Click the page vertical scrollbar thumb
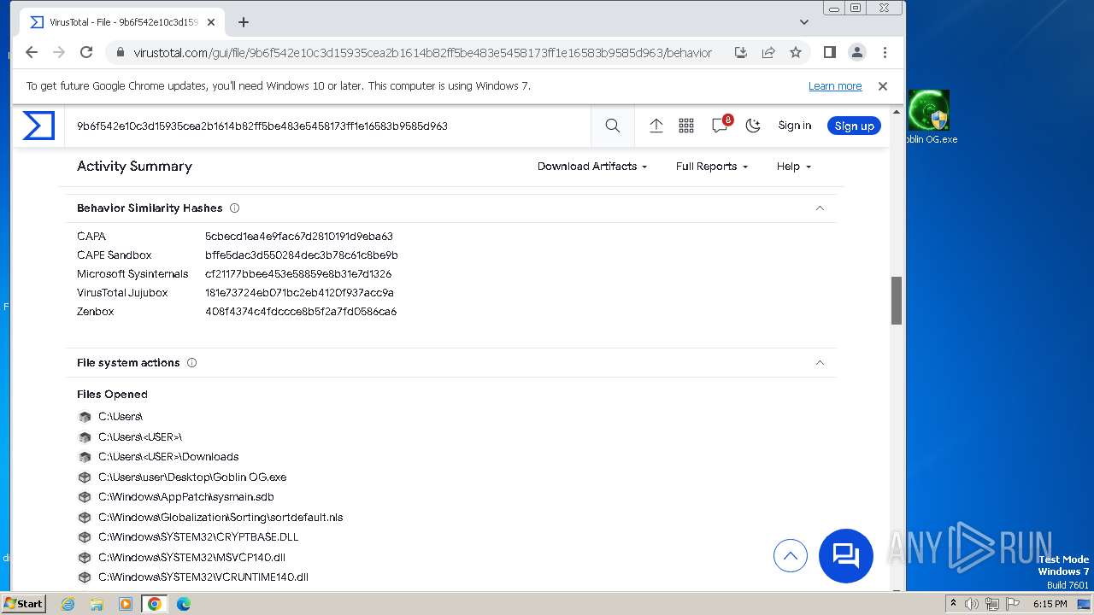Screen dimensions: 1094x615 point(897,301)
